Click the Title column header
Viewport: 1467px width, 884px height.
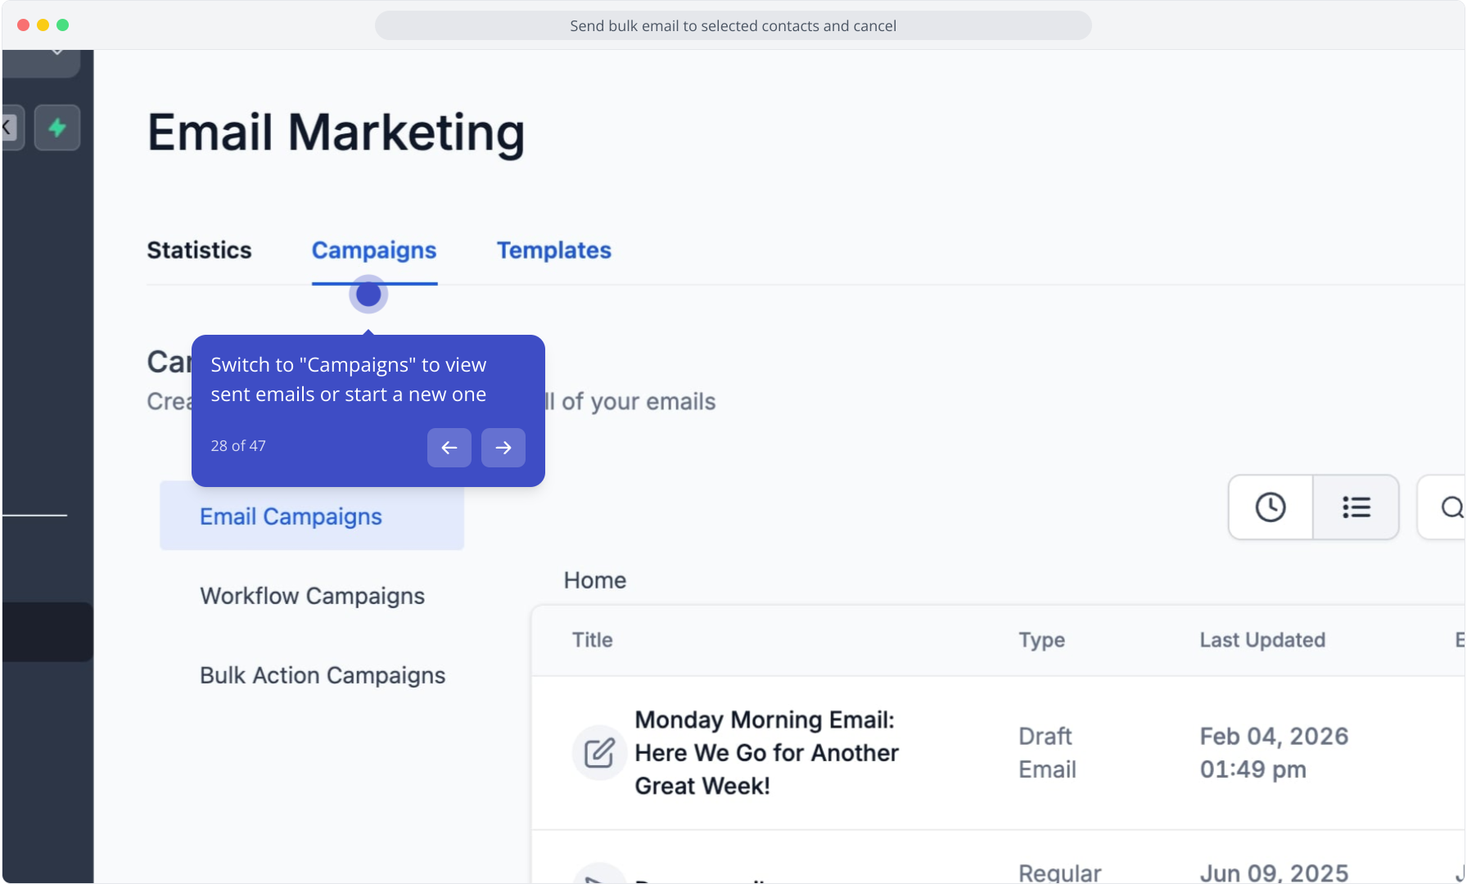coord(593,640)
